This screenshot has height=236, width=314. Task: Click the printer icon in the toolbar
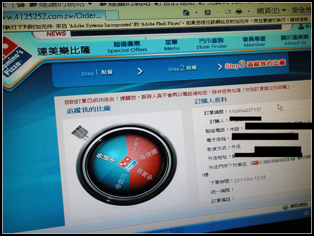pos(239,12)
